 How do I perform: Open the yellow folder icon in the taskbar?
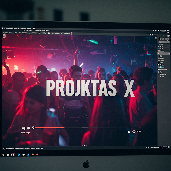pyautogui.click(x=33, y=155)
